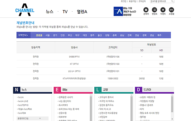Screen dimensions: 191x121
Task: Click the search magnifier icon
Action: [172, 1]
